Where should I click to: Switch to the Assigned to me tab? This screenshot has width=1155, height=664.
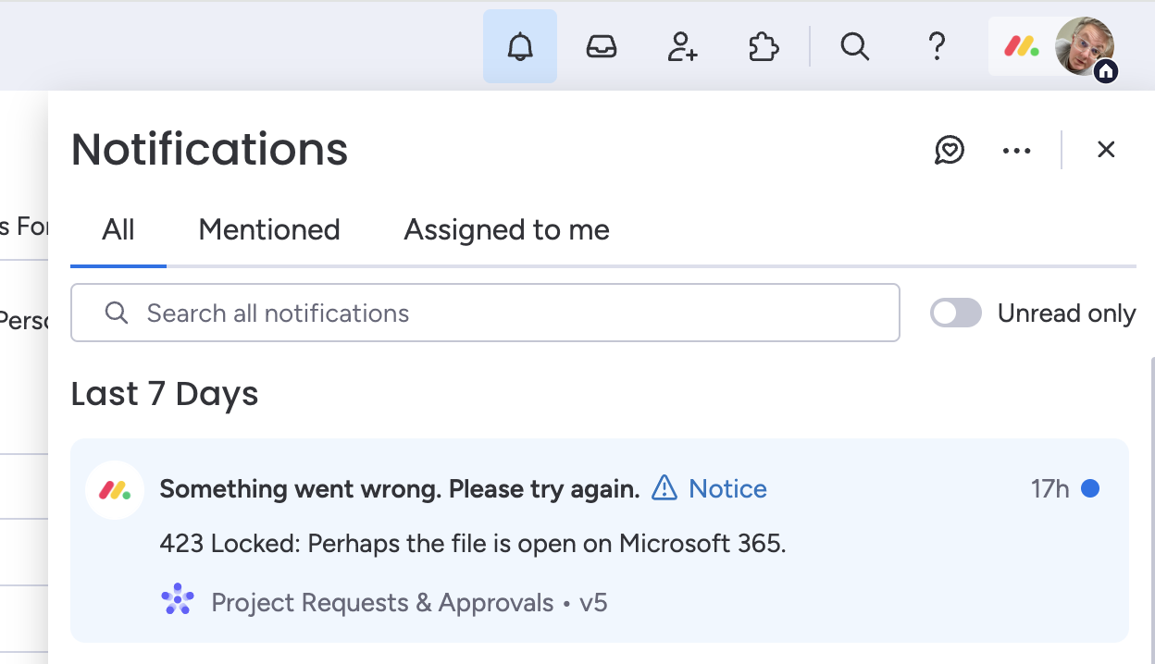(x=506, y=229)
